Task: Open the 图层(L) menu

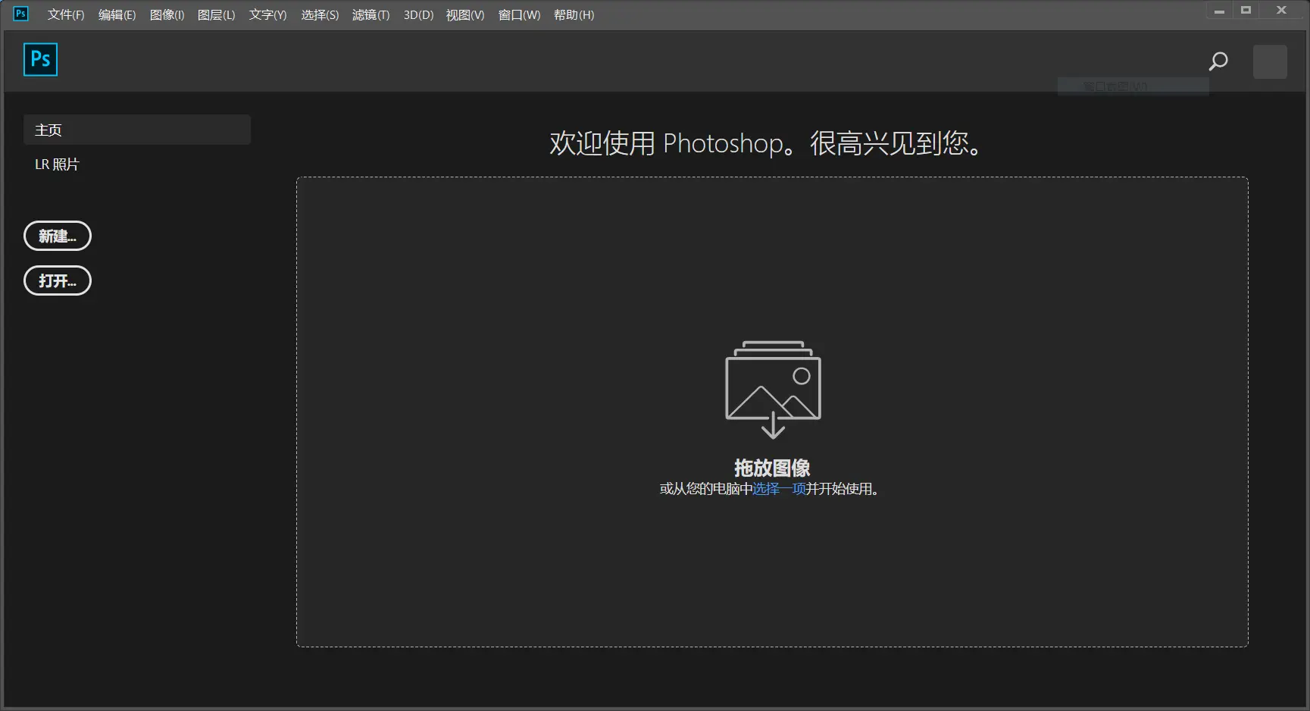Action: [217, 15]
